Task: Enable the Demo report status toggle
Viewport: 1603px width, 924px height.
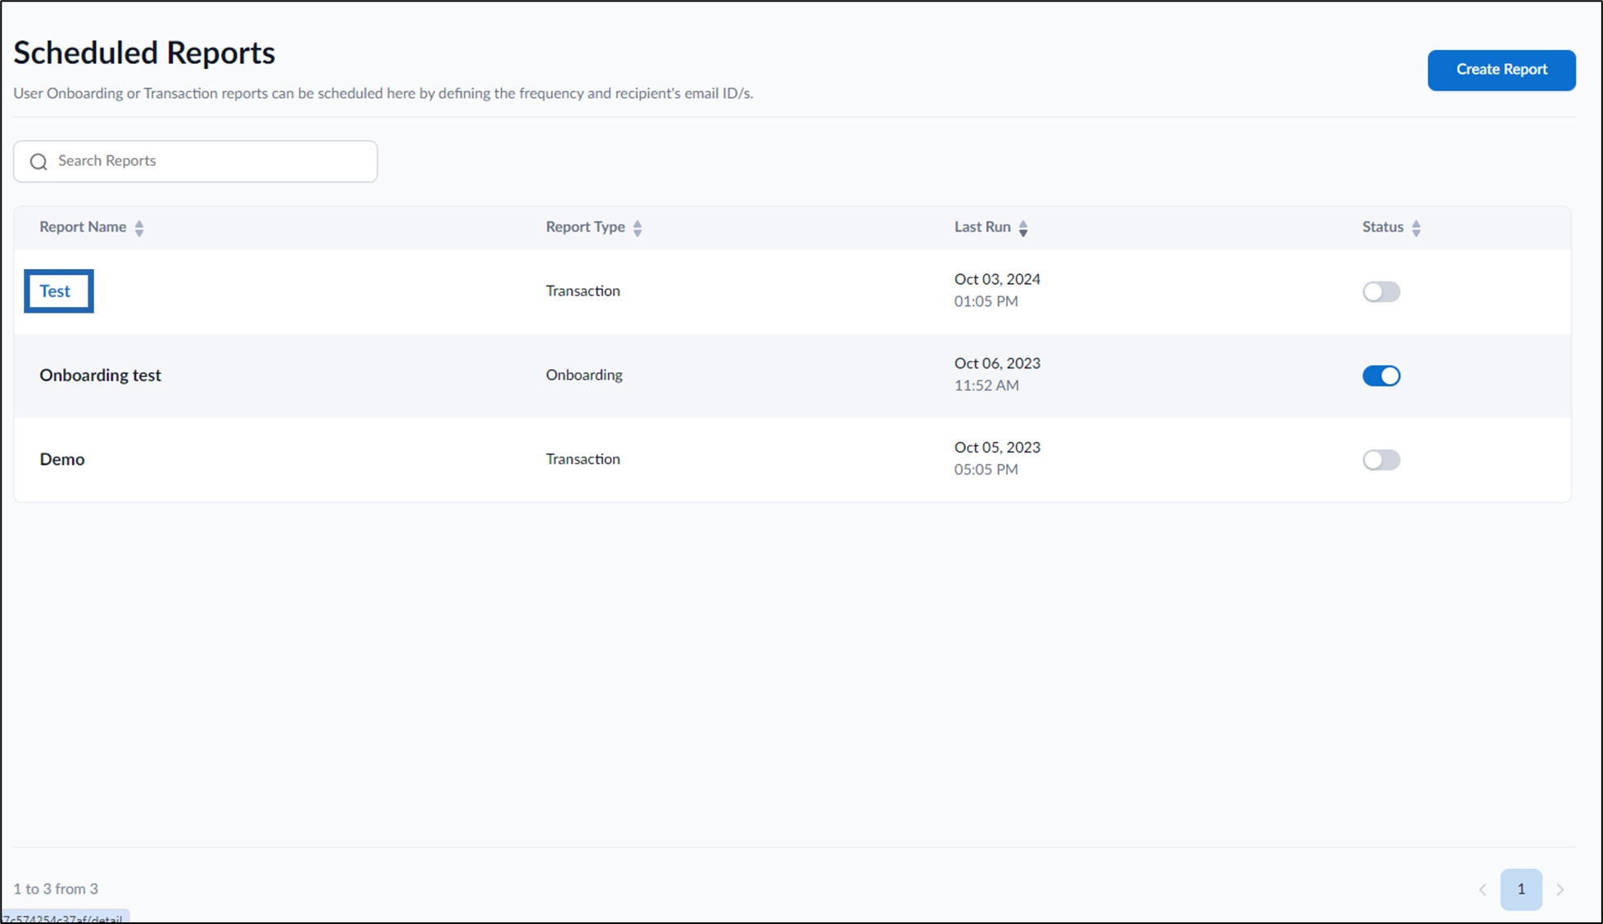Action: point(1381,460)
